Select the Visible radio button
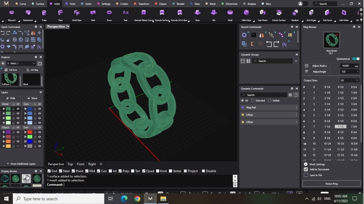Screen dimensions: 364x204 tap(270, 101)
